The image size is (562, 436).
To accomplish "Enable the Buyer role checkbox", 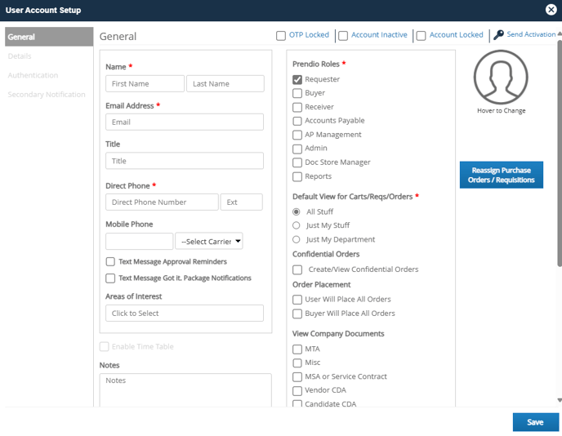I will [297, 93].
